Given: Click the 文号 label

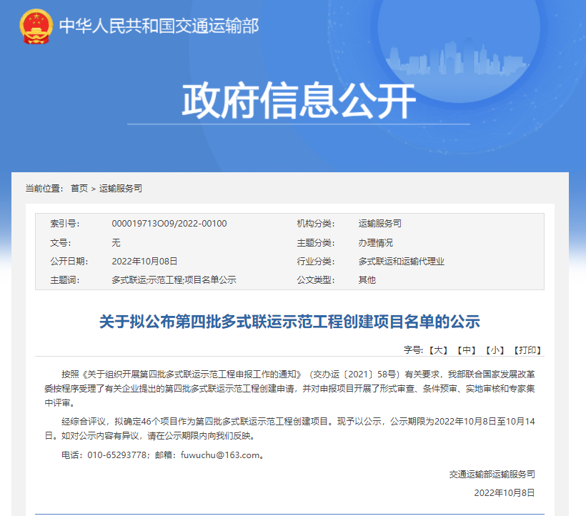Looking at the screenshot, I should tap(61, 242).
